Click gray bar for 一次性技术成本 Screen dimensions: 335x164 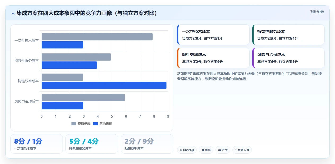97,37
